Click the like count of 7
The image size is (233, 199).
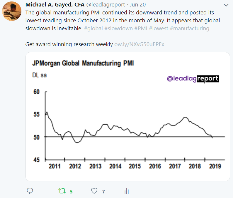point(103,192)
